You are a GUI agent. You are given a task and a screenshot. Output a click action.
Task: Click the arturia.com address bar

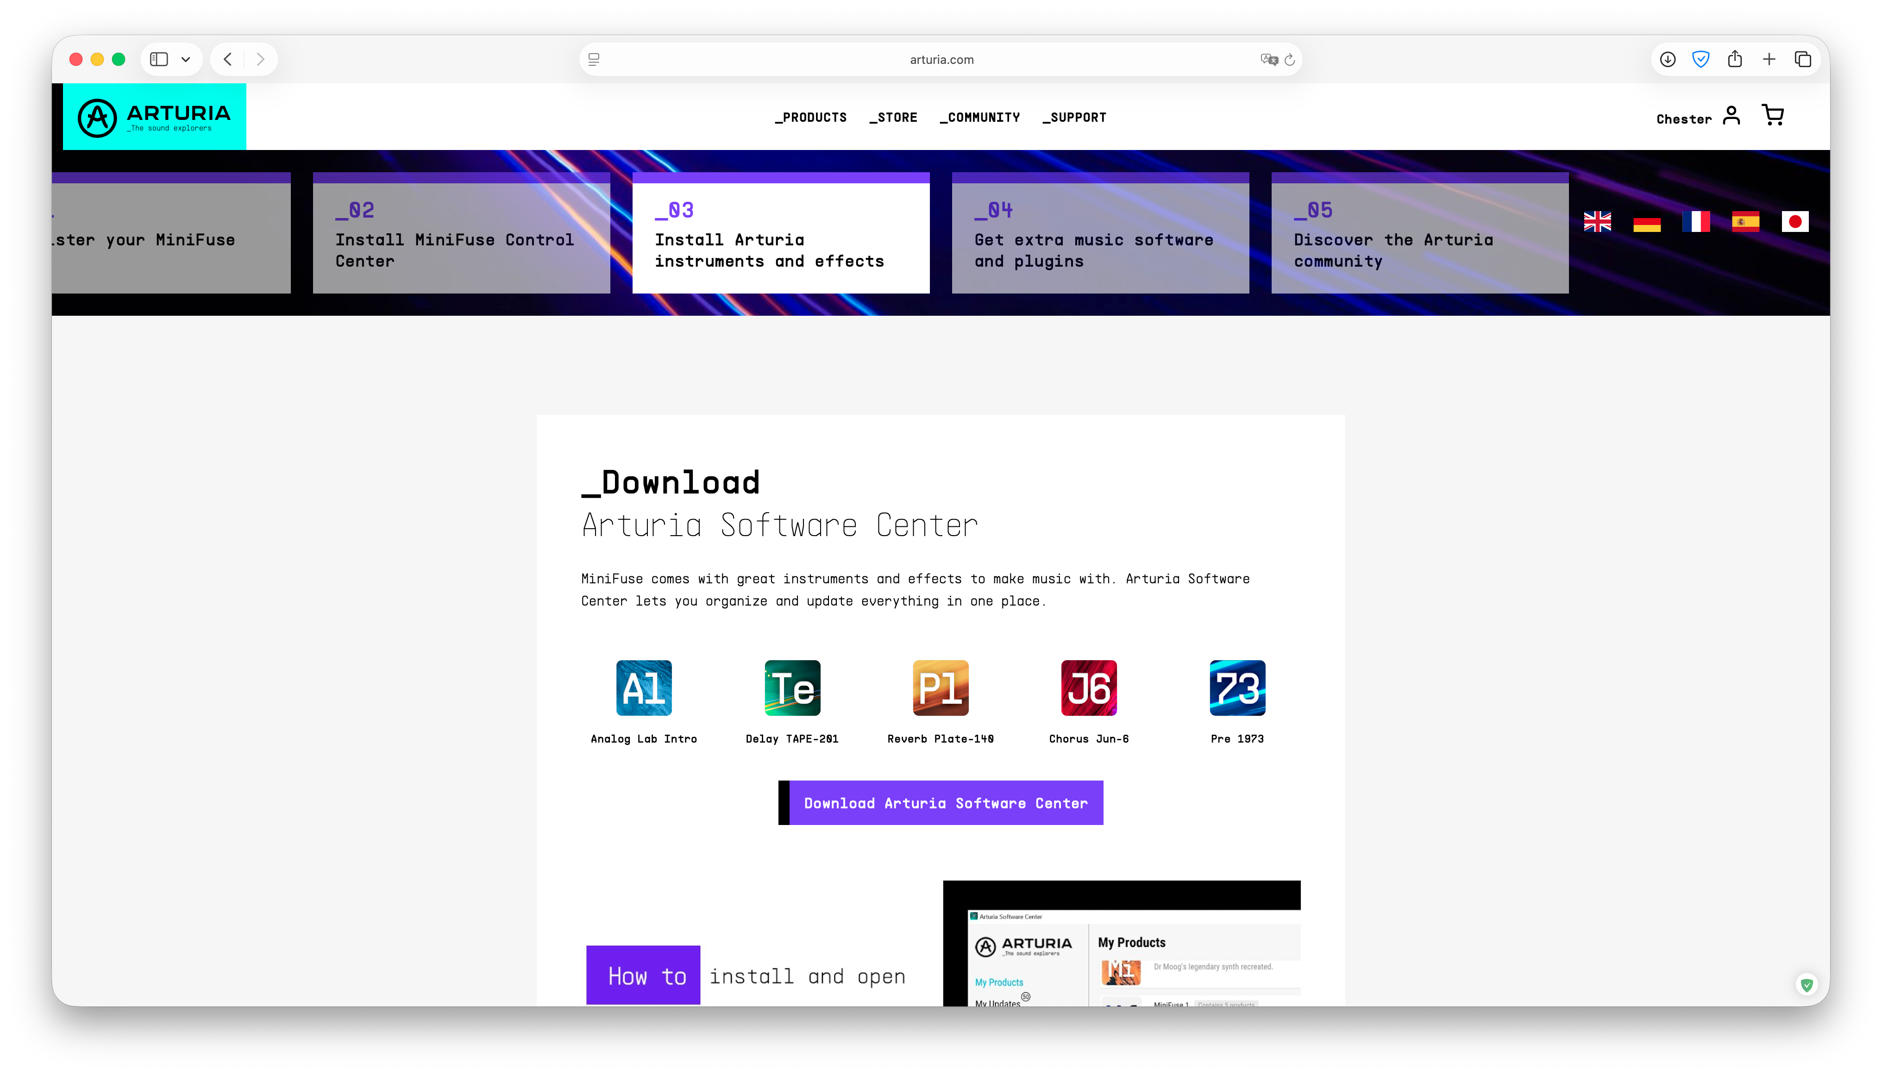click(941, 59)
